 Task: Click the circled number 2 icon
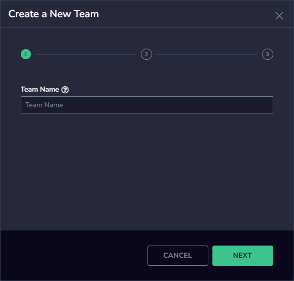[146, 54]
